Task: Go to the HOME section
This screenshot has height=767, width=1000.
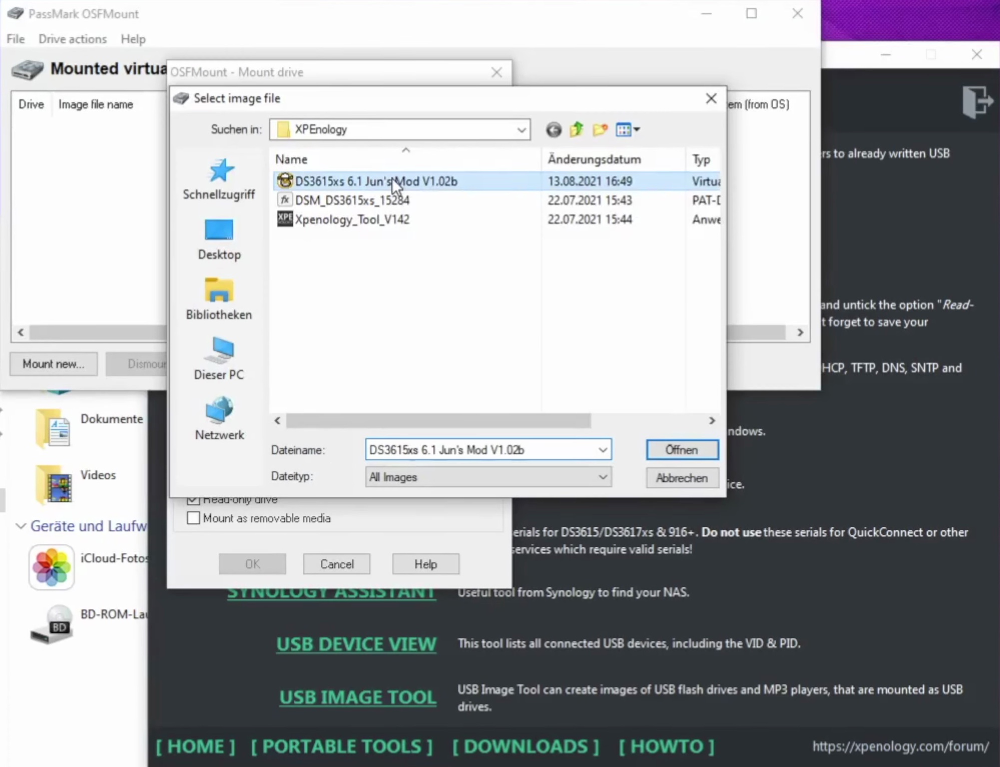Action: [x=195, y=746]
